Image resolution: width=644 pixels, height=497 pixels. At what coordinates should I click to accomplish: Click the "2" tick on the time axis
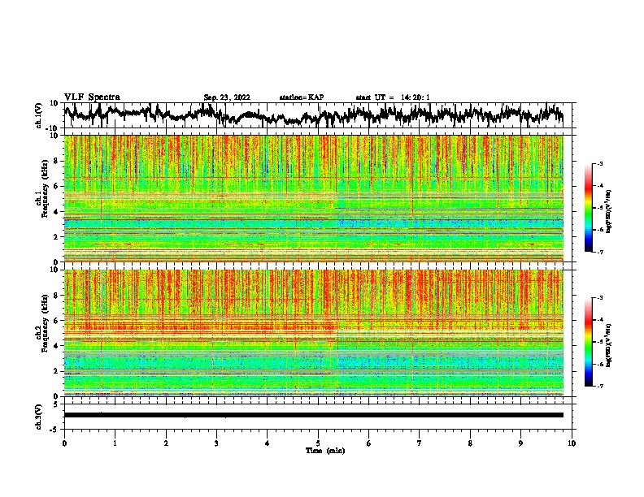point(166,443)
